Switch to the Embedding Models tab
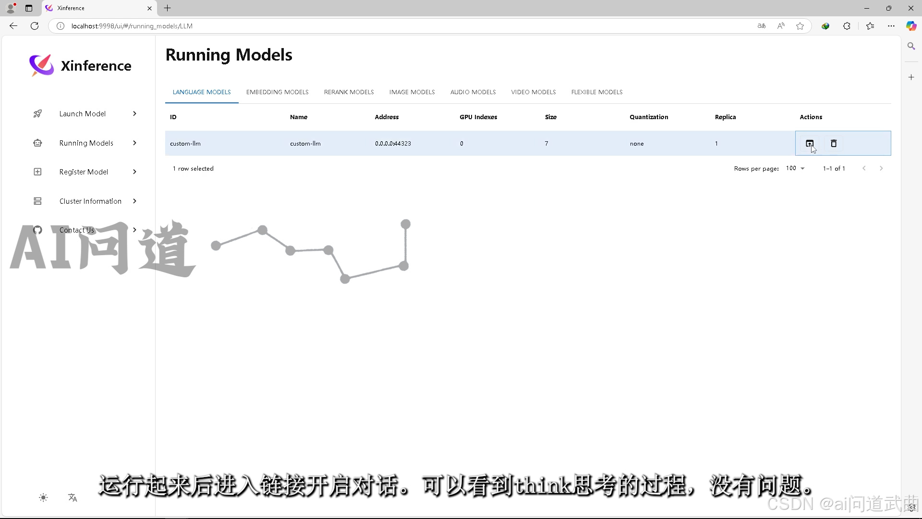This screenshot has height=519, width=922. tap(277, 92)
